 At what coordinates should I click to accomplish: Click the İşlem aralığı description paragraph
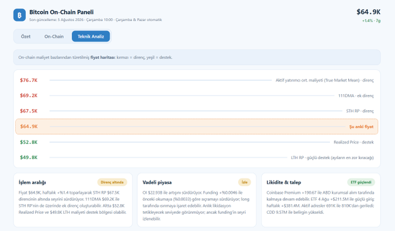pos(73,203)
